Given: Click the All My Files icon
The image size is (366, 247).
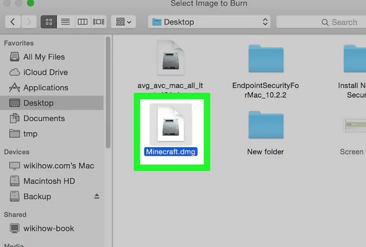Looking at the screenshot, I should [15, 57].
